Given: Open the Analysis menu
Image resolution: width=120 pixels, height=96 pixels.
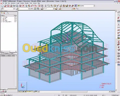Looking at the screenshot, I should 22,3.
